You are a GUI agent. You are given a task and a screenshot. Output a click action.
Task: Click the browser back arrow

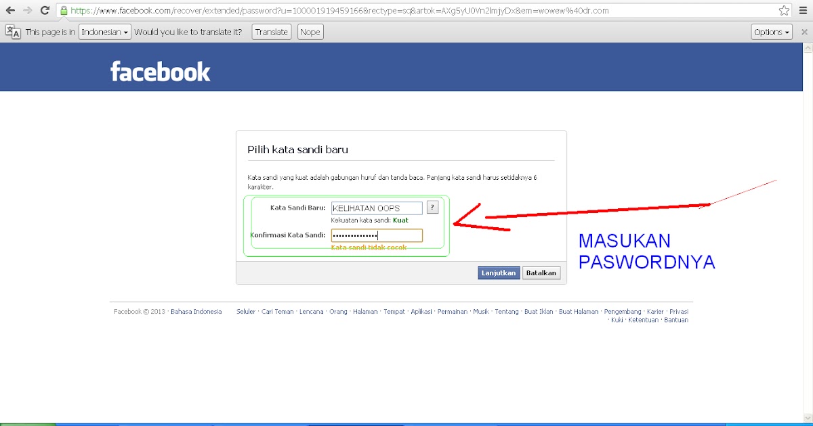click(10, 11)
